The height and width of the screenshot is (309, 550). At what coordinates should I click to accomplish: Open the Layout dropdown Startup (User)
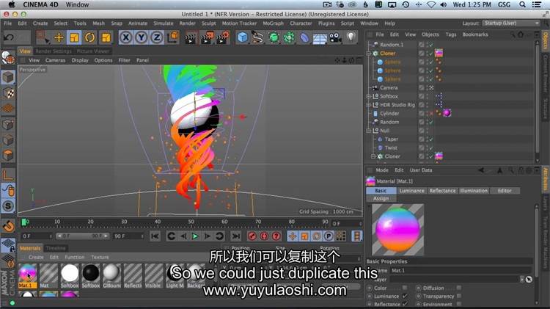(x=511, y=23)
